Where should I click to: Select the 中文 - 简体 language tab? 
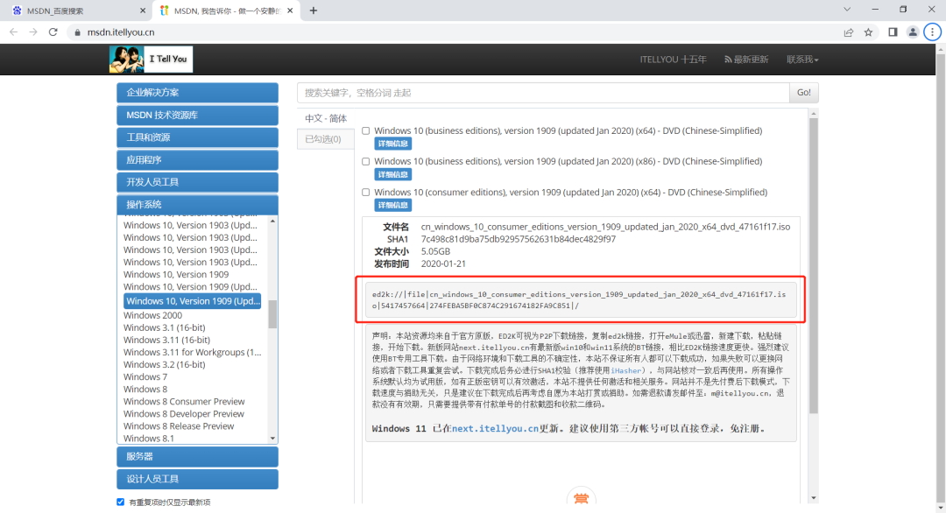click(326, 118)
